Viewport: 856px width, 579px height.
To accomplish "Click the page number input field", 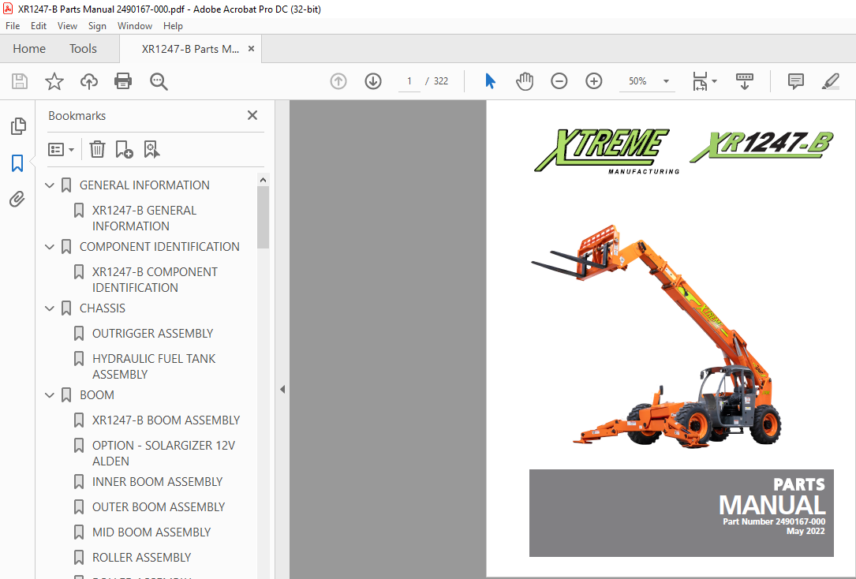I will click(x=409, y=81).
